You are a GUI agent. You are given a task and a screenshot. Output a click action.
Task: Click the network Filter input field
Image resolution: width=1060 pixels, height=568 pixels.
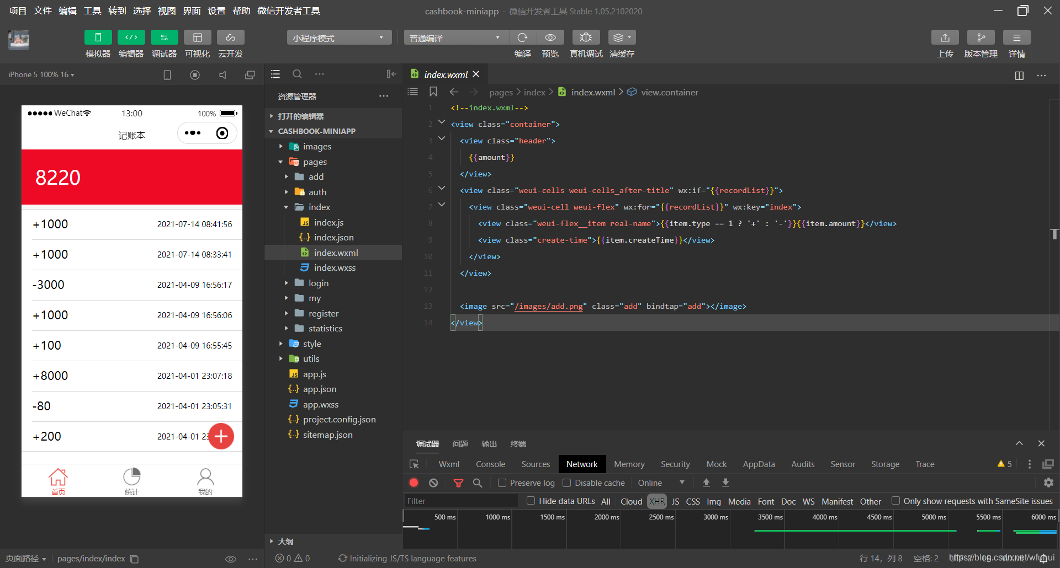tap(461, 501)
